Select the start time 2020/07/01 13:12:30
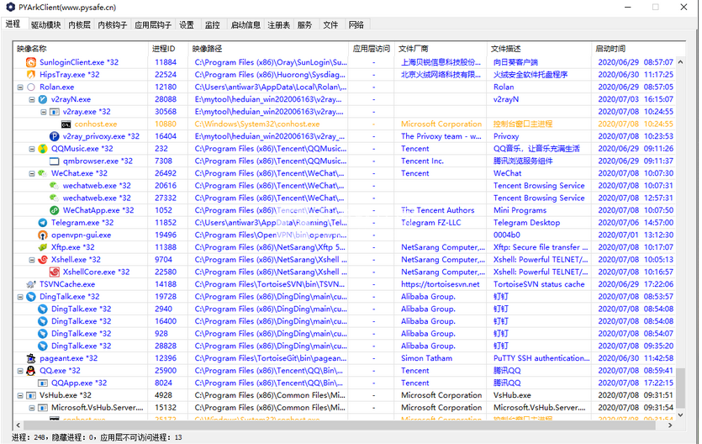Image resolution: width=702 pixels, height=444 pixels. click(x=636, y=235)
